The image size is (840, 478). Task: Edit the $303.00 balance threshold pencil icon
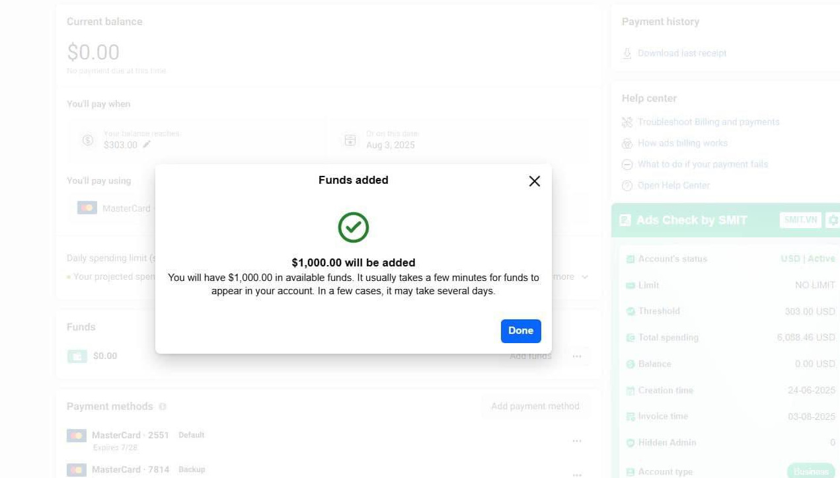coord(147,145)
